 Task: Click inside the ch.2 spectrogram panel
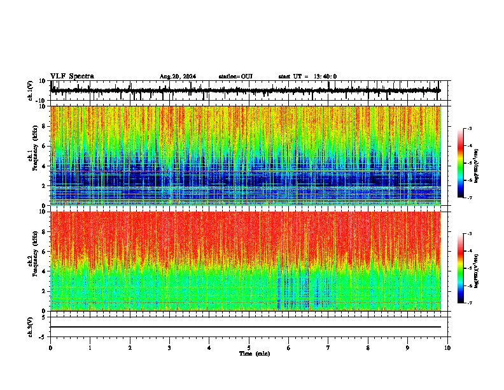tap(246, 261)
